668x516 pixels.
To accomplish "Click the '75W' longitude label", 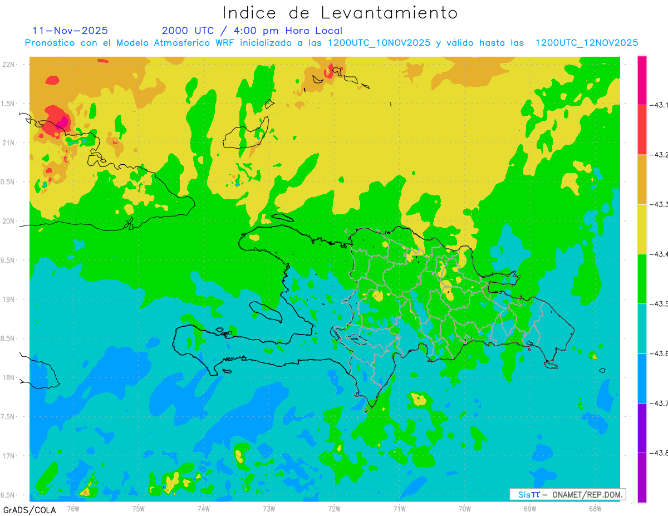I will tap(138, 508).
